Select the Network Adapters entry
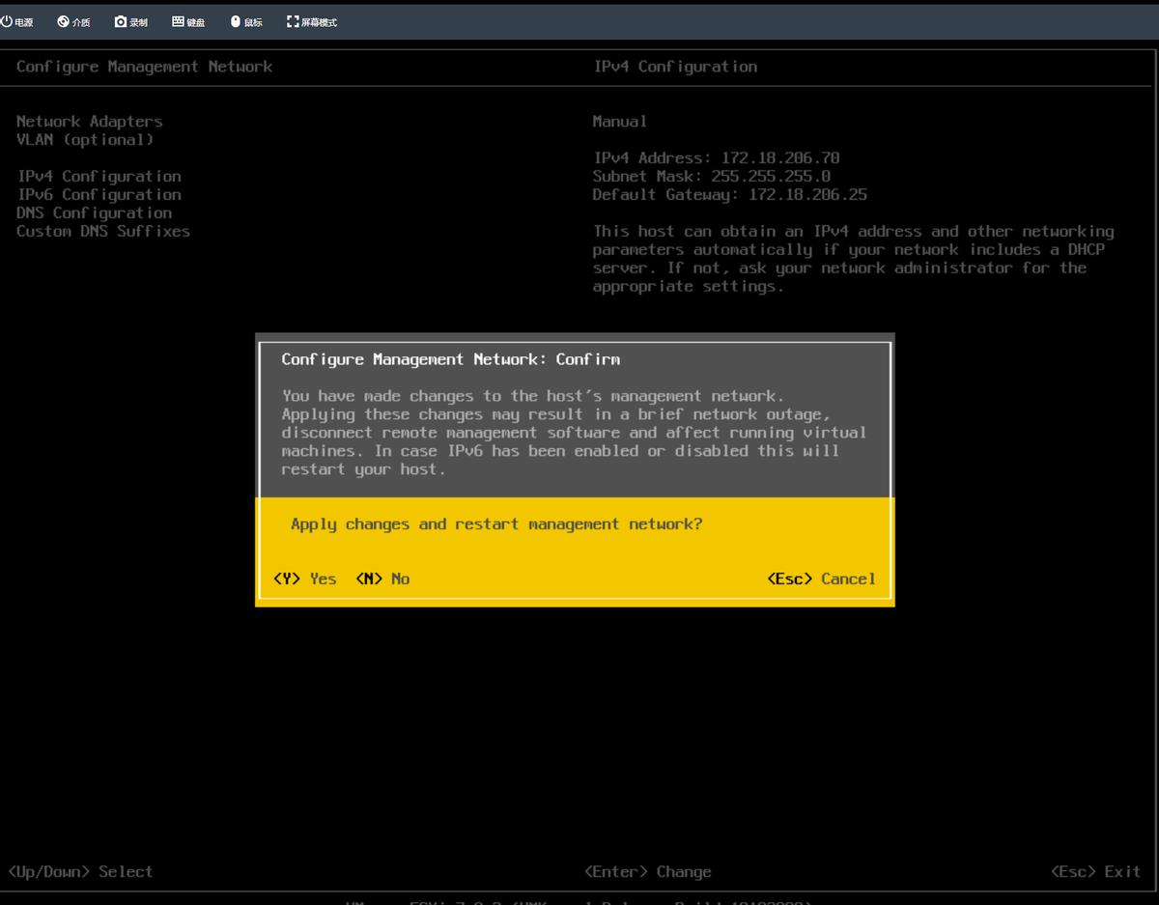Screen dimensions: 1159x905 (89, 121)
